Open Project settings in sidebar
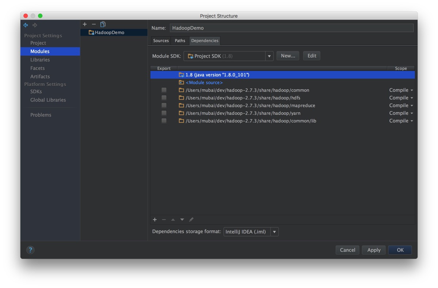 (x=38, y=43)
